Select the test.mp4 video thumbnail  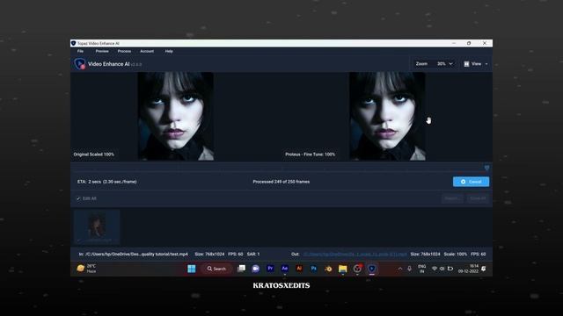coord(97,226)
